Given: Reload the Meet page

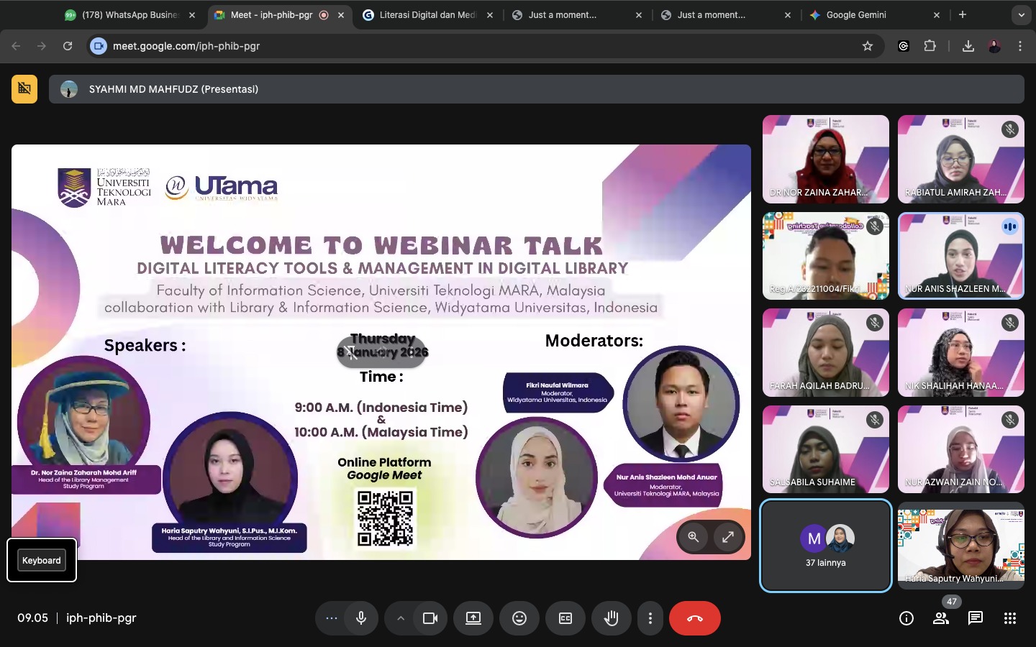Looking at the screenshot, I should point(68,46).
